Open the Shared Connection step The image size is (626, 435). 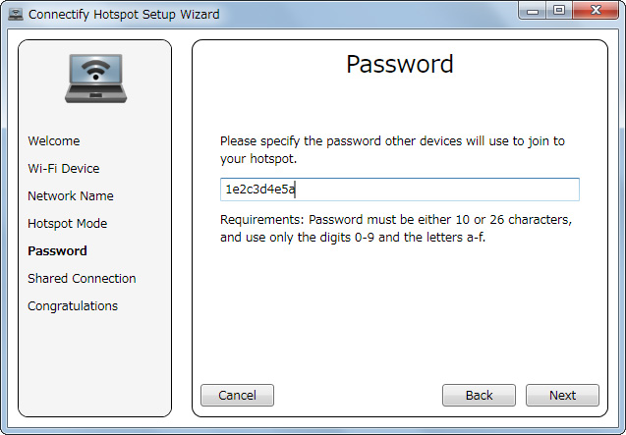coord(82,279)
